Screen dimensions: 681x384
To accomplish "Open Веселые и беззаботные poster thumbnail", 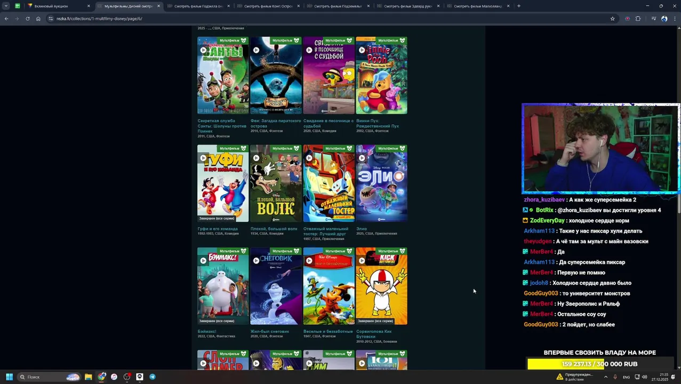I will 329,286.
